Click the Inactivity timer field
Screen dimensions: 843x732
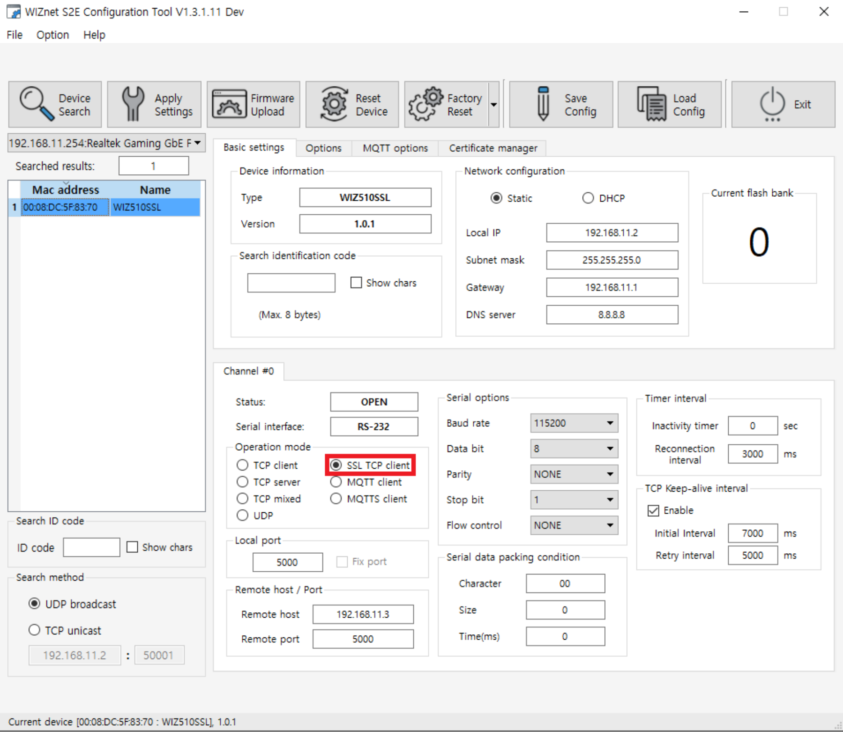[x=752, y=426]
